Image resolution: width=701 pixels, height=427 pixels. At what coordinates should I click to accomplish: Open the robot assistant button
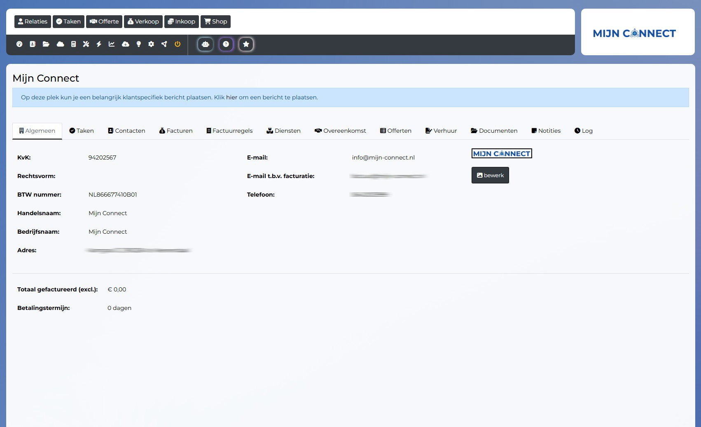point(206,44)
